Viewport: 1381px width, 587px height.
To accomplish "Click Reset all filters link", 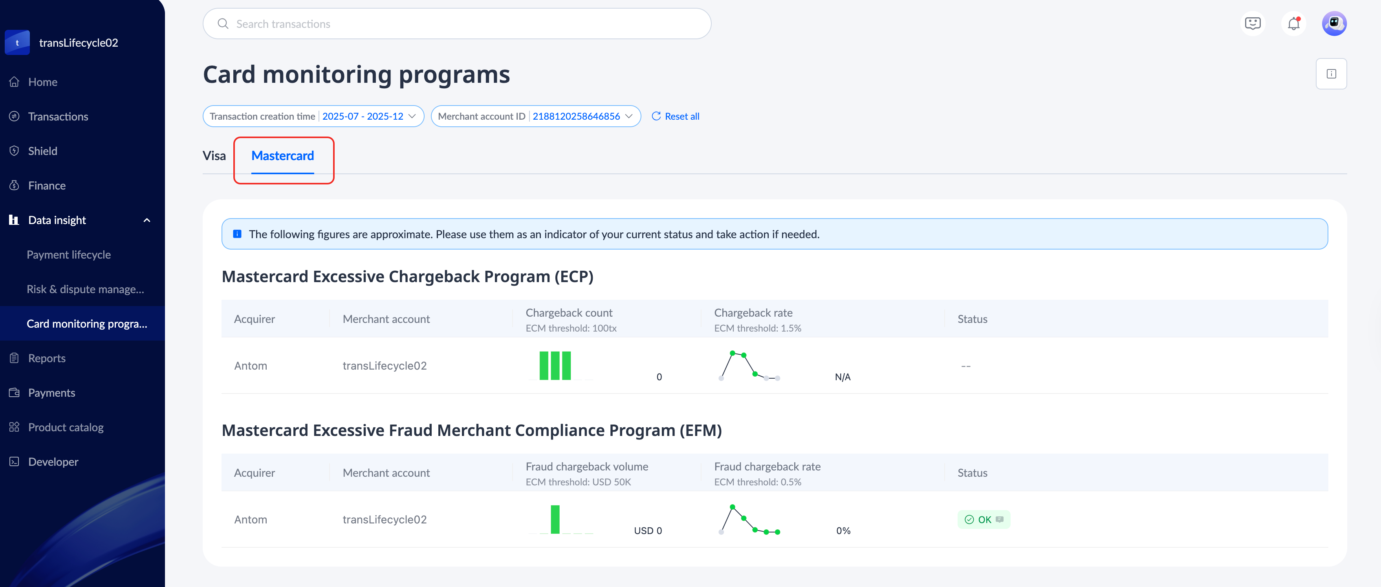I will coord(676,116).
